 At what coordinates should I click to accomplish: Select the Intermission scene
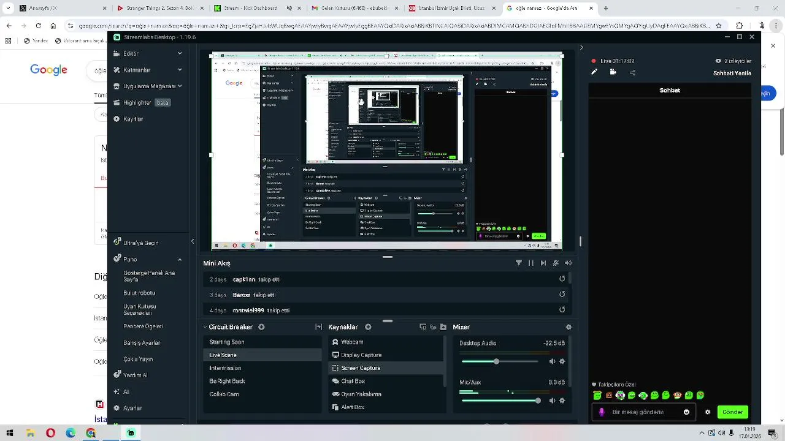pos(262,368)
